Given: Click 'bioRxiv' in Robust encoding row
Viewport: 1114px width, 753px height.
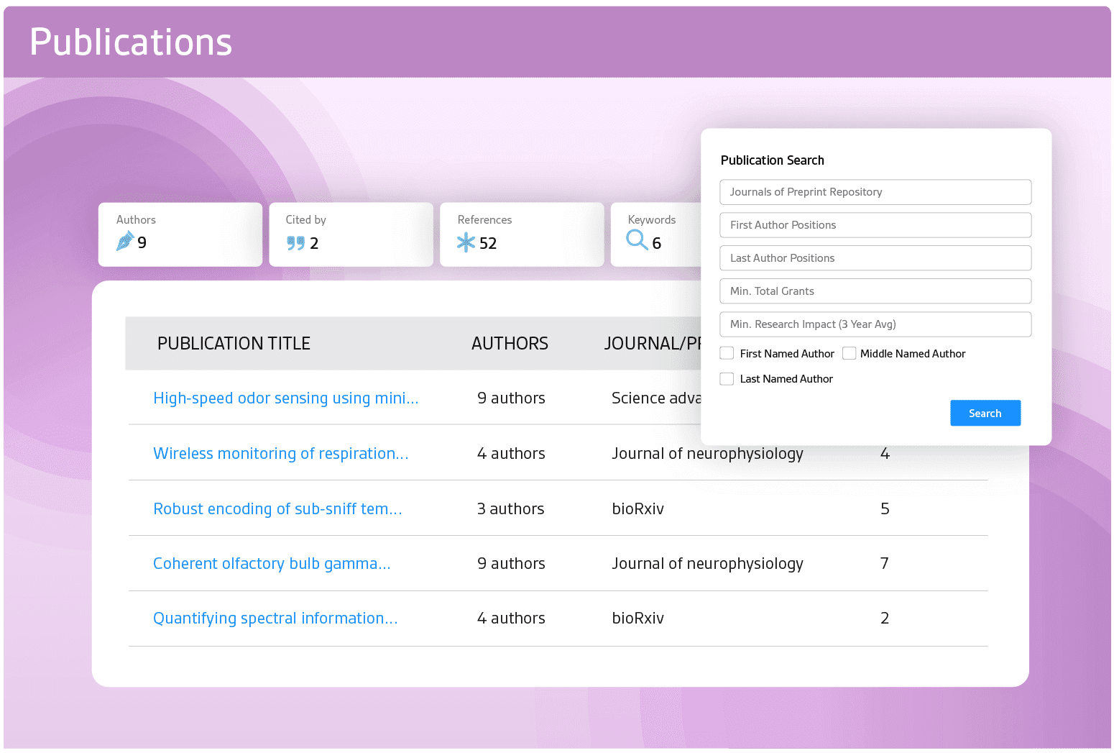Looking at the screenshot, I should point(637,509).
